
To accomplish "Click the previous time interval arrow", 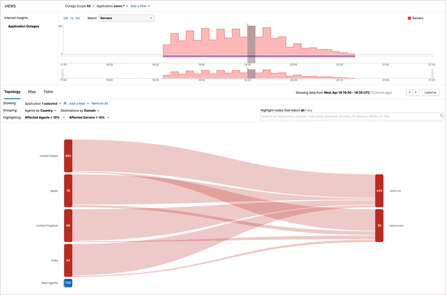I will point(409,92).
